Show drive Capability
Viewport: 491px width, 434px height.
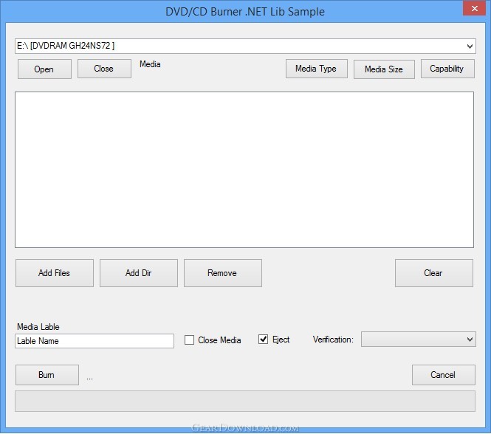point(447,69)
